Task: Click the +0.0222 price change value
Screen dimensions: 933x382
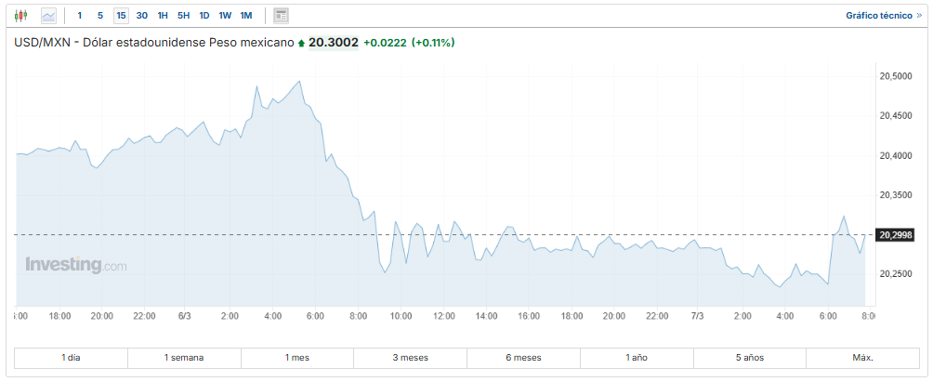Action: coord(385,43)
